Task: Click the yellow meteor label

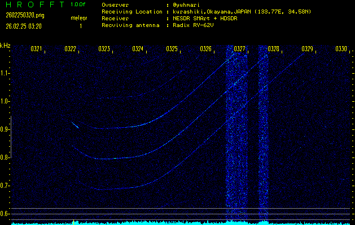Action: (x=78, y=18)
